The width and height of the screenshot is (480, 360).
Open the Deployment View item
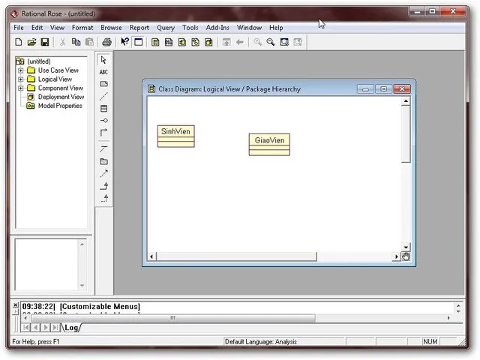pos(60,97)
